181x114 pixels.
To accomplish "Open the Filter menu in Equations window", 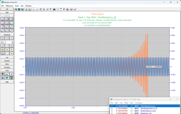I will click(126, 103).
